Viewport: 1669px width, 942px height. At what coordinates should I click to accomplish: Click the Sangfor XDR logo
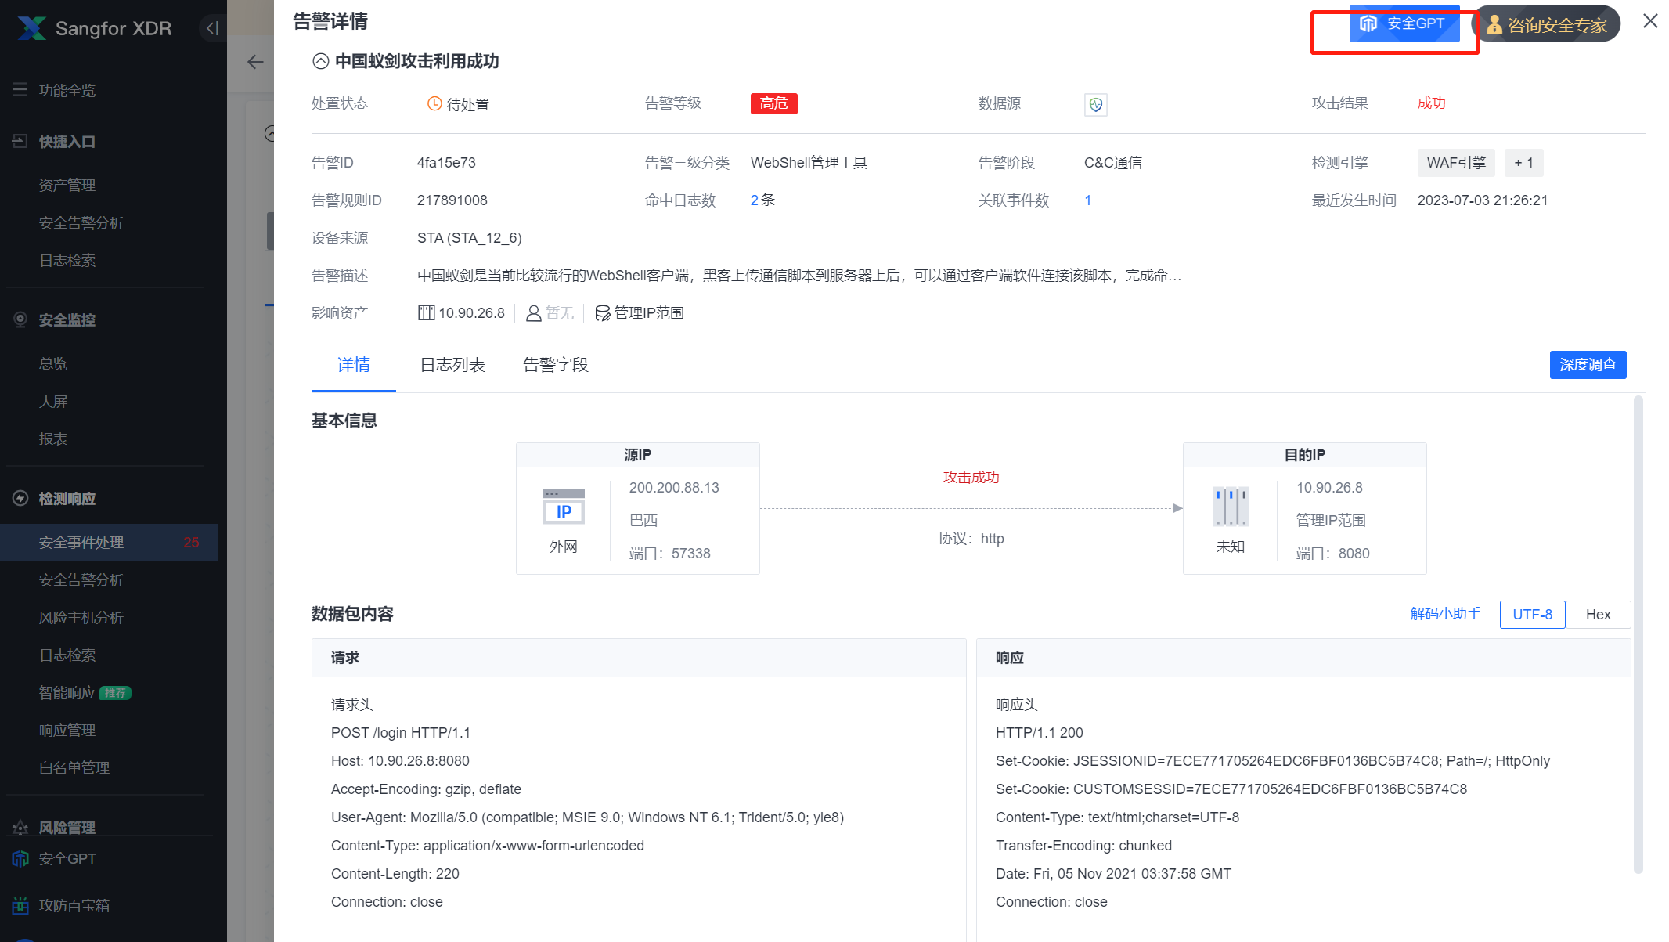[93, 27]
